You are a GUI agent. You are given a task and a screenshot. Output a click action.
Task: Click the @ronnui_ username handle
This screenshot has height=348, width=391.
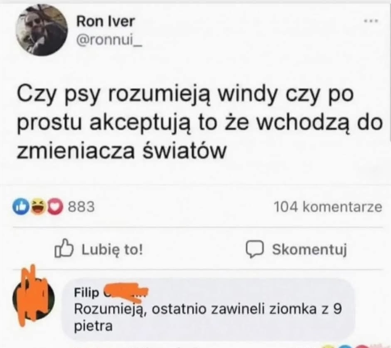[109, 40]
